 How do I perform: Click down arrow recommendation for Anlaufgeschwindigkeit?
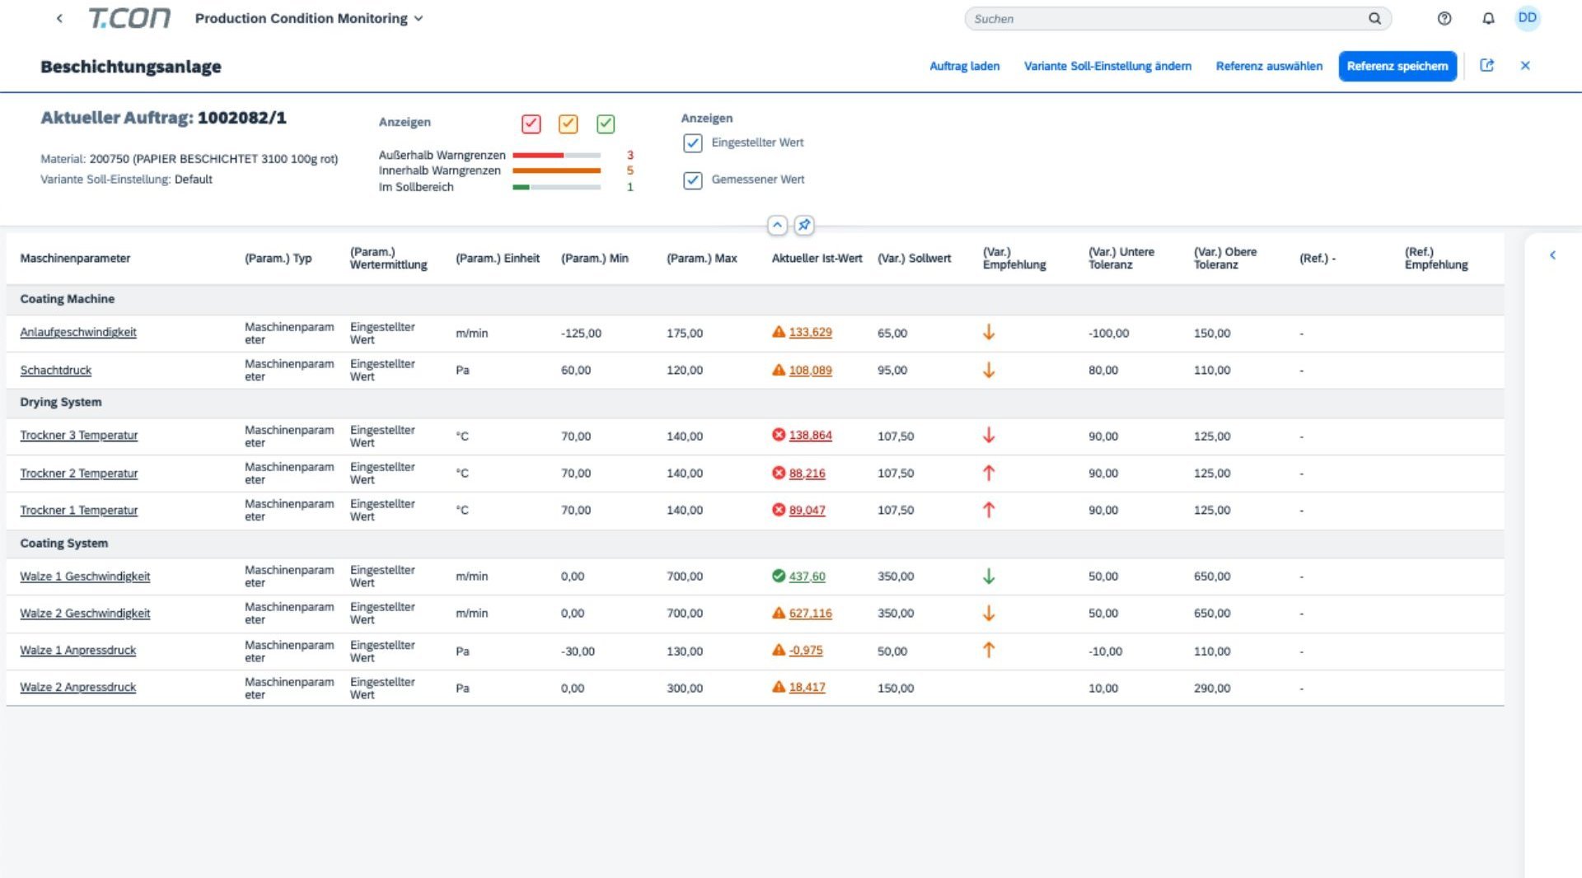click(x=989, y=333)
